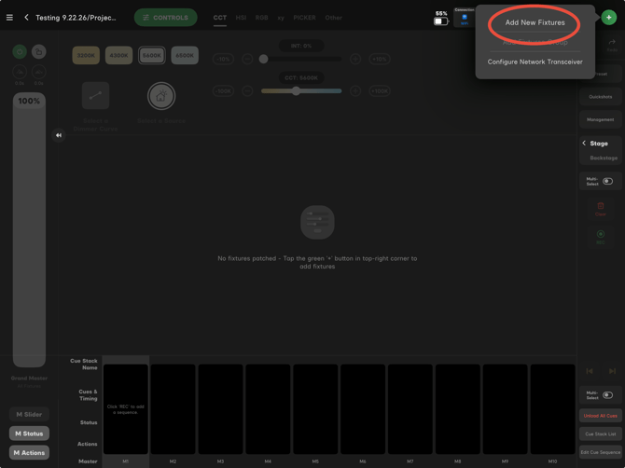Open the hamburger menu
Image resolution: width=625 pixels, height=468 pixels.
pyautogui.click(x=9, y=18)
